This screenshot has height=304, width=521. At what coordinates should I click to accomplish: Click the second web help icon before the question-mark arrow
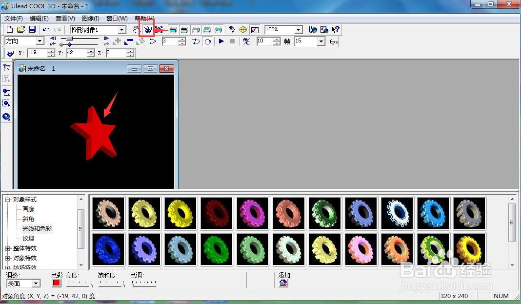324,30
